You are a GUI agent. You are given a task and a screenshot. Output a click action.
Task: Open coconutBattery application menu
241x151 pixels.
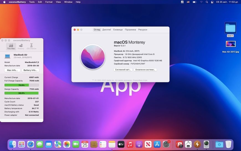point(17,2)
